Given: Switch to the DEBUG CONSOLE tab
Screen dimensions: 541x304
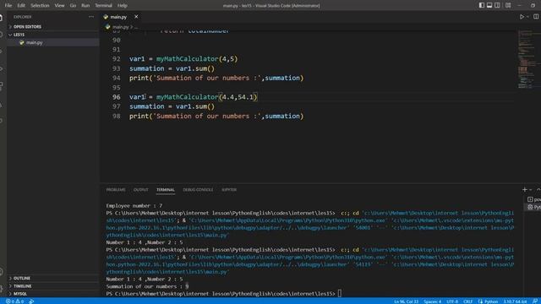Looking at the screenshot, I should pyautogui.click(x=198, y=189).
